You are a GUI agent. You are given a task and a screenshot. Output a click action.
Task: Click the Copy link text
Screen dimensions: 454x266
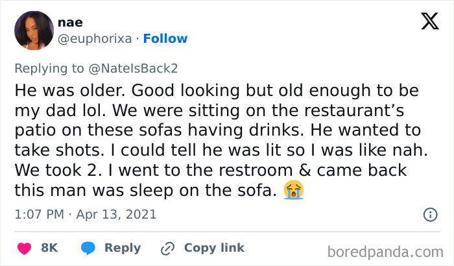(214, 248)
